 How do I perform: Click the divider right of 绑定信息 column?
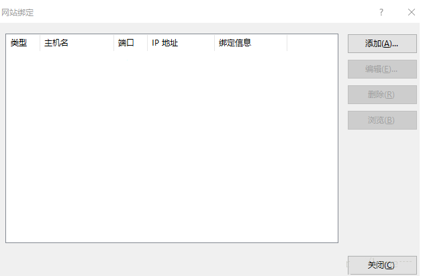coord(287,43)
